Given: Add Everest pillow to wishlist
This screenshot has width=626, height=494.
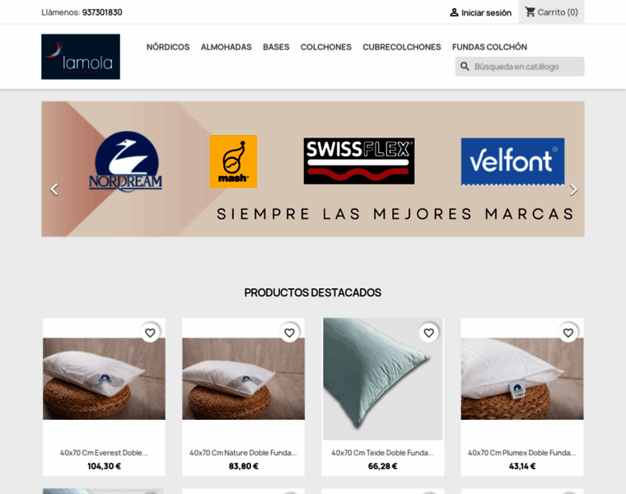Looking at the screenshot, I should tap(150, 333).
